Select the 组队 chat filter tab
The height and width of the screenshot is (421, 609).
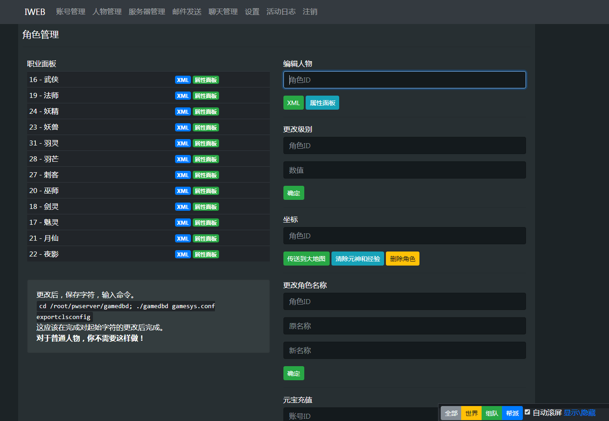coord(492,413)
